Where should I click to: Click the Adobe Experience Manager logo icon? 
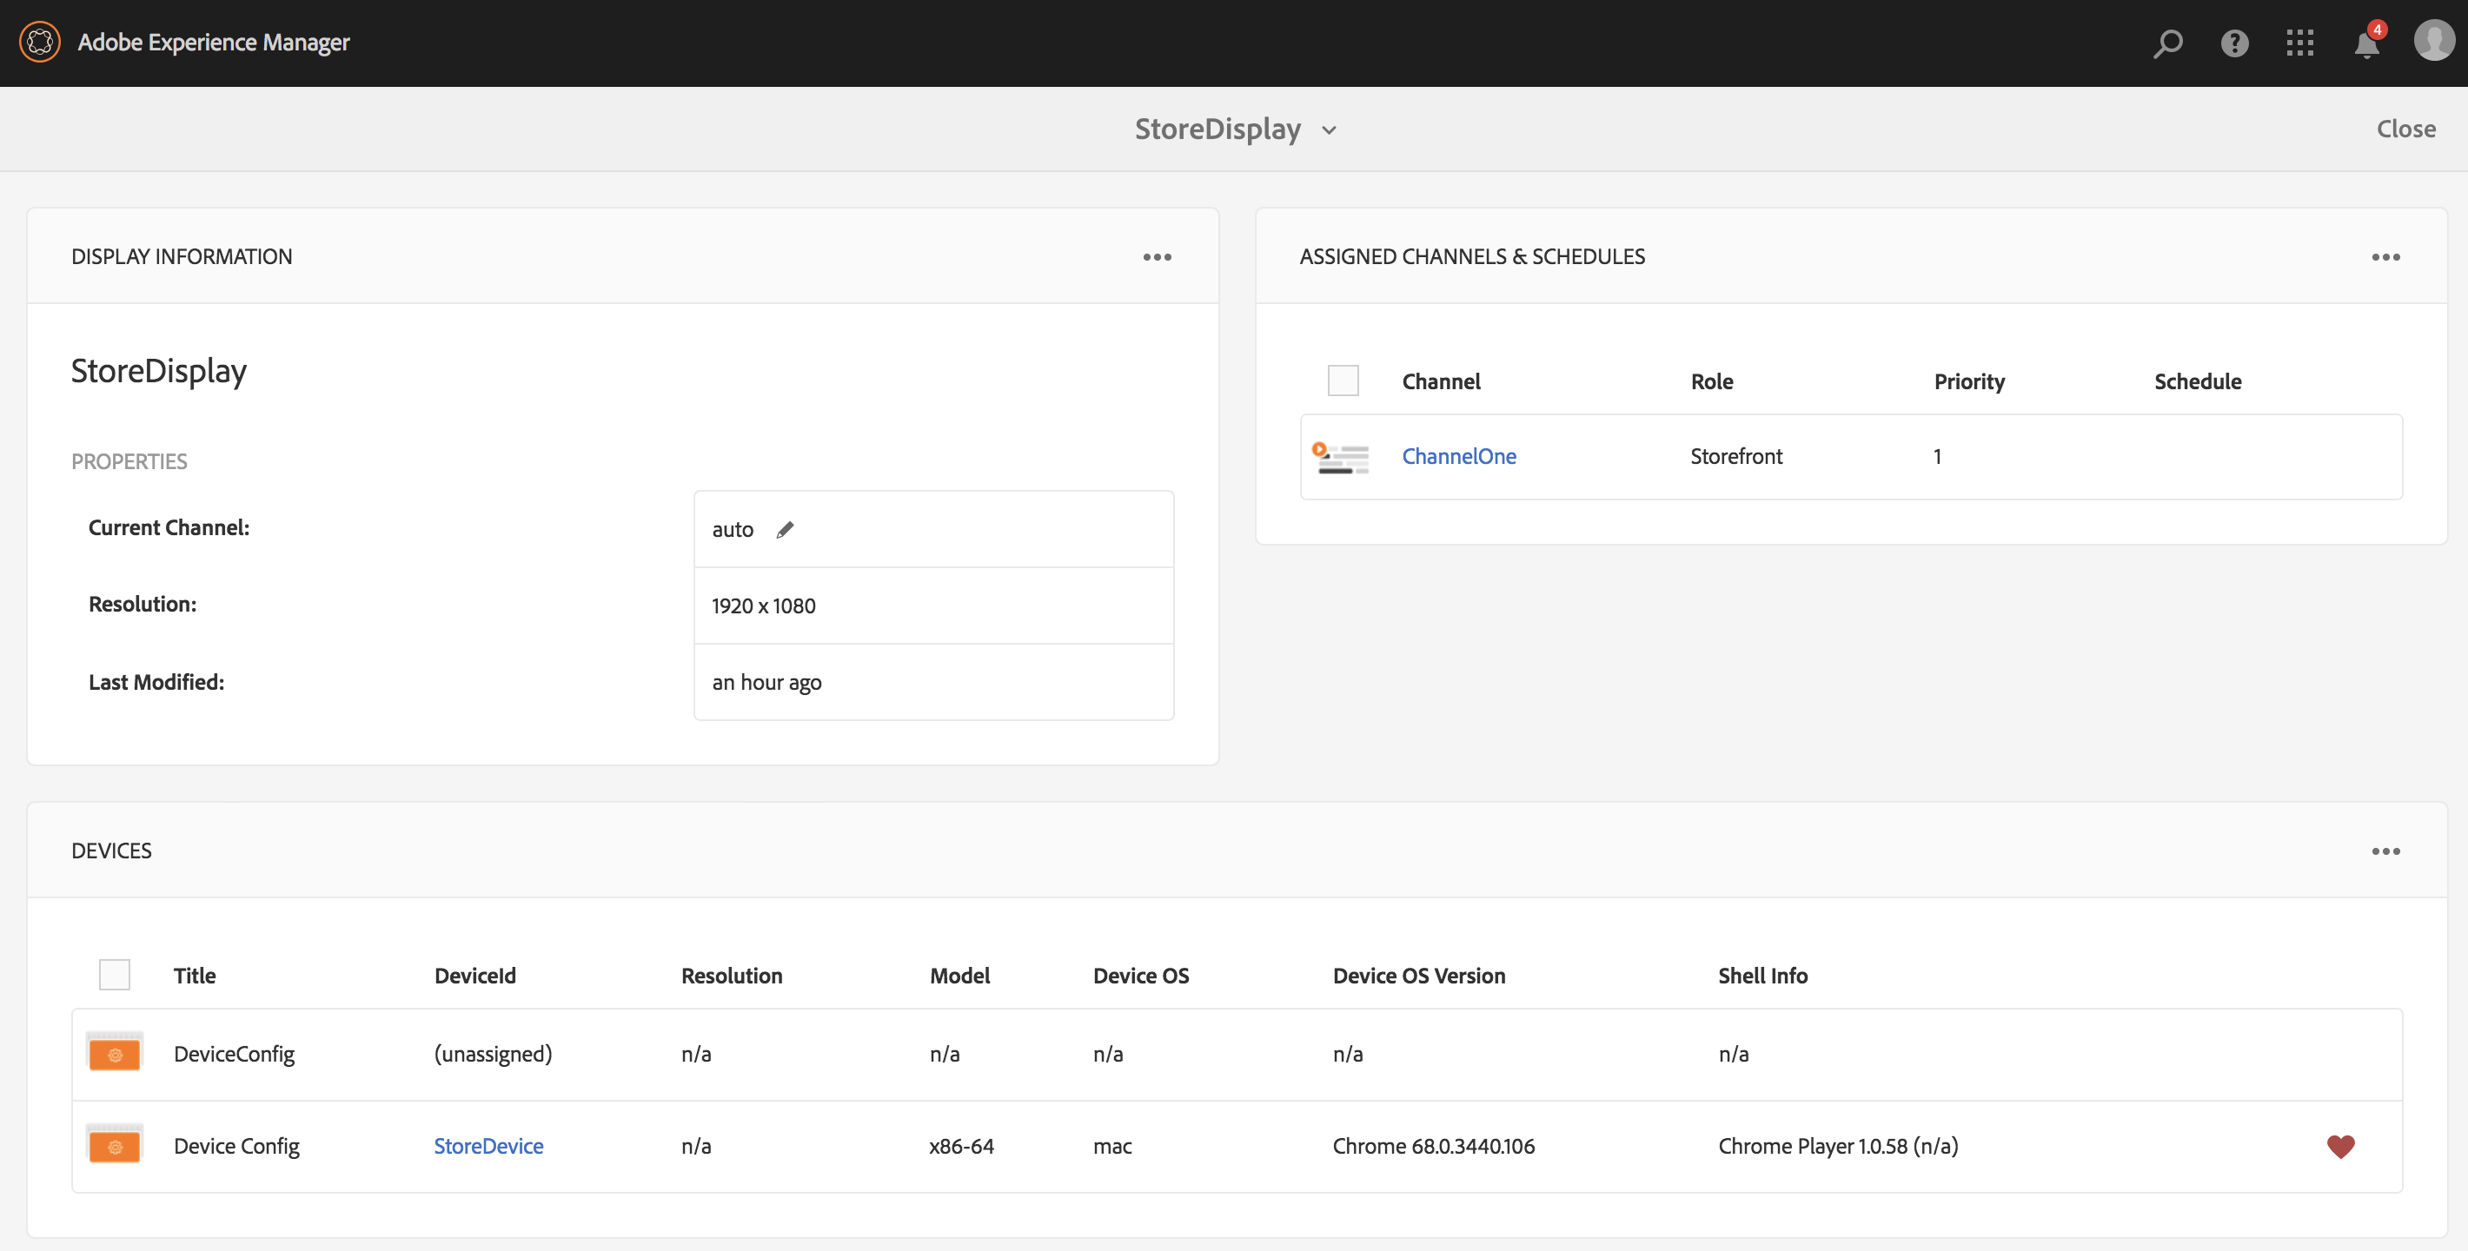pos(39,43)
